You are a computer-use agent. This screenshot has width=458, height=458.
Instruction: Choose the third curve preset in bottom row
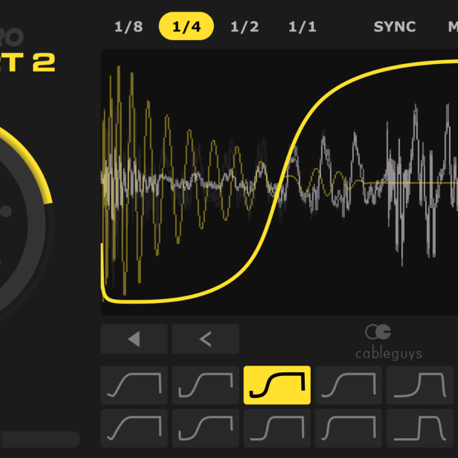pyautogui.click(x=277, y=428)
